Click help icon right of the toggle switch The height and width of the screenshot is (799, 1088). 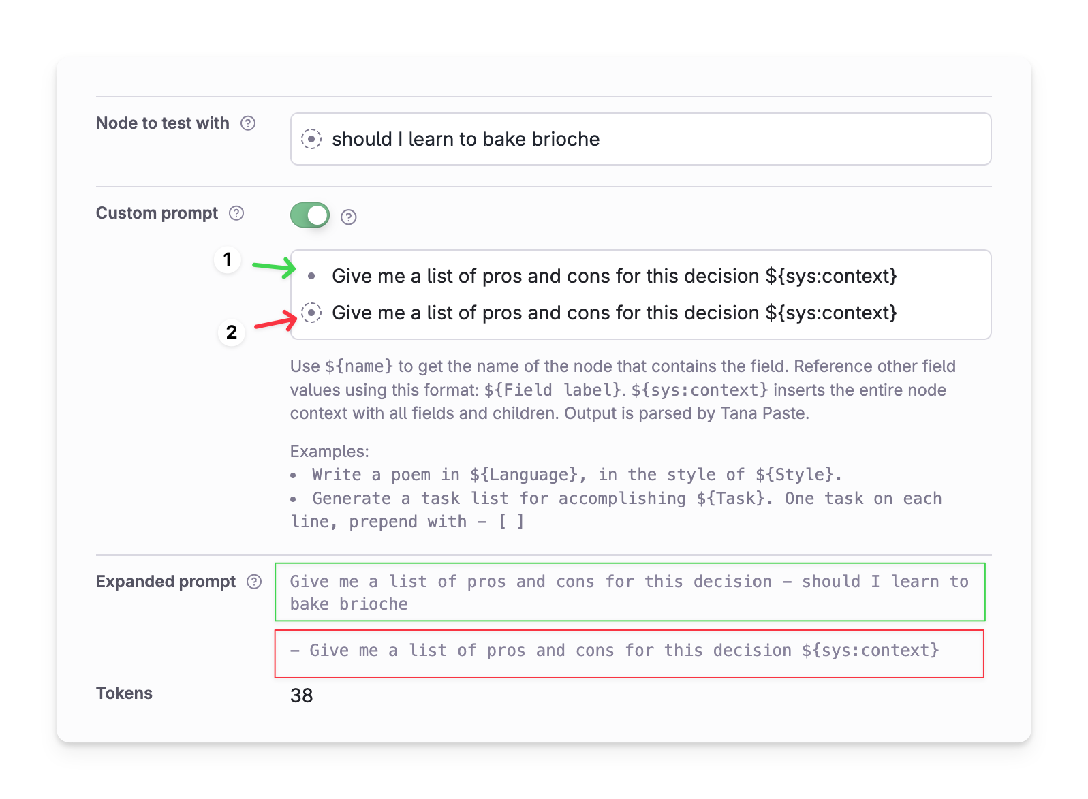pos(349,217)
